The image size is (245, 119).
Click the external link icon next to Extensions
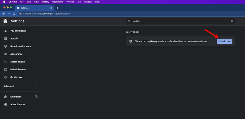36,97
